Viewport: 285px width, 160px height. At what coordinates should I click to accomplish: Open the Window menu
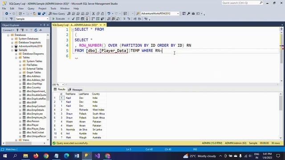pos(65,8)
